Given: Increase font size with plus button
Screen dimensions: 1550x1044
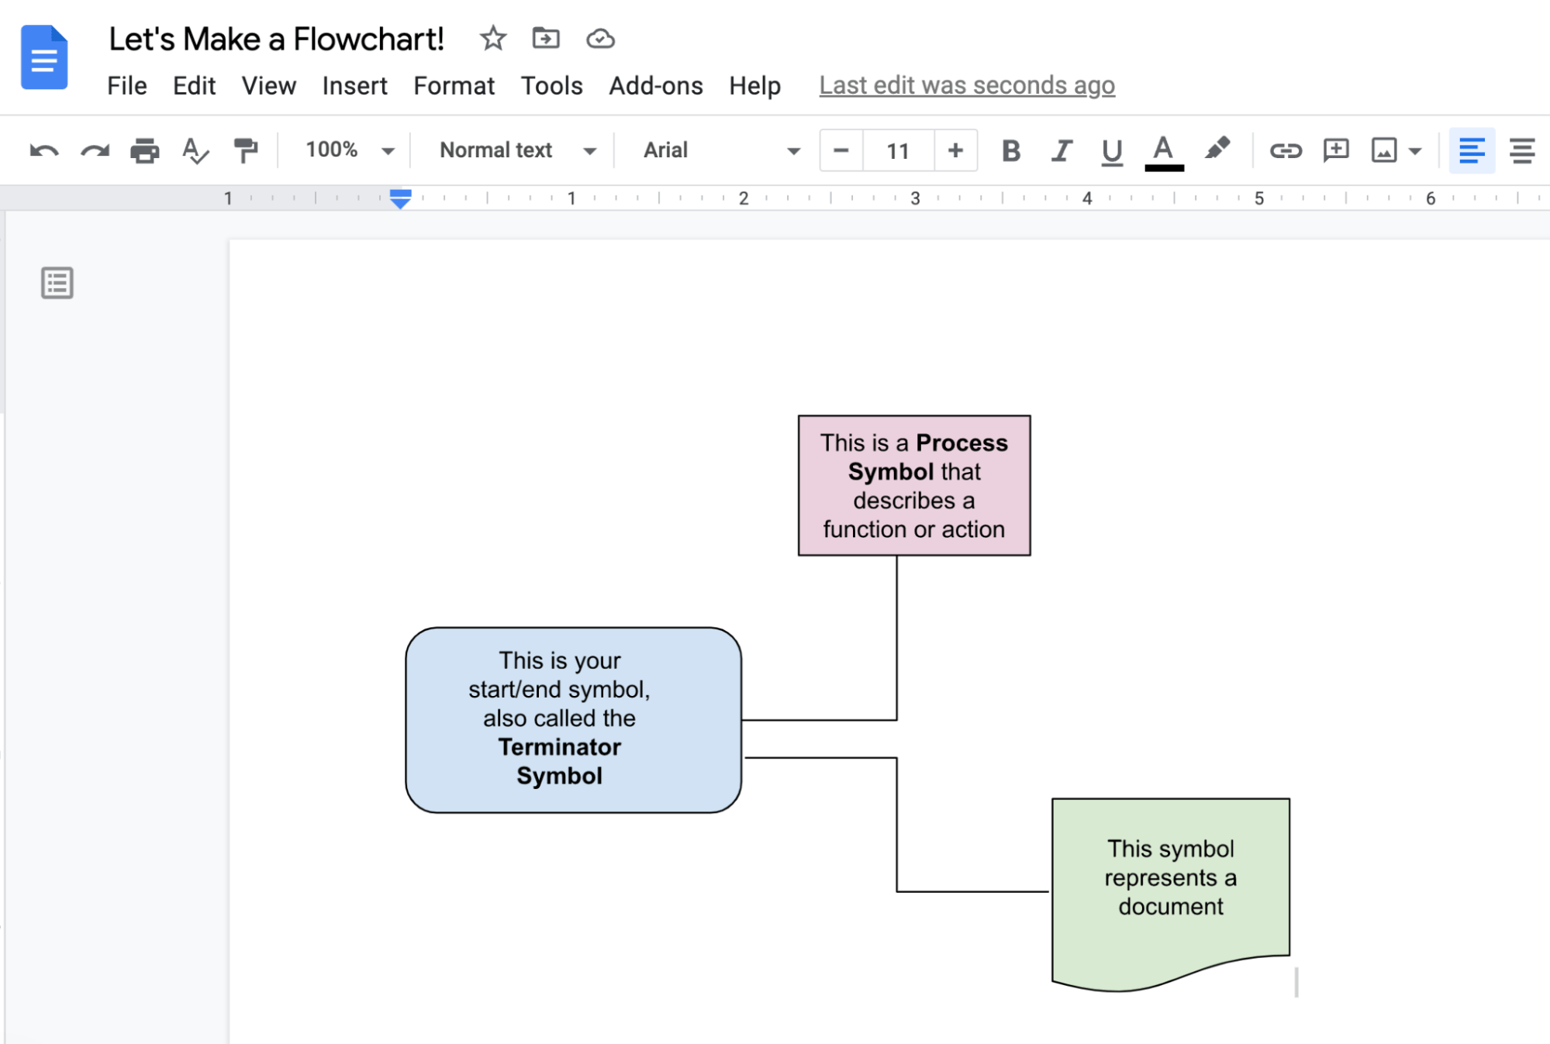Looking at the screenshot, I should pos(955,150).
